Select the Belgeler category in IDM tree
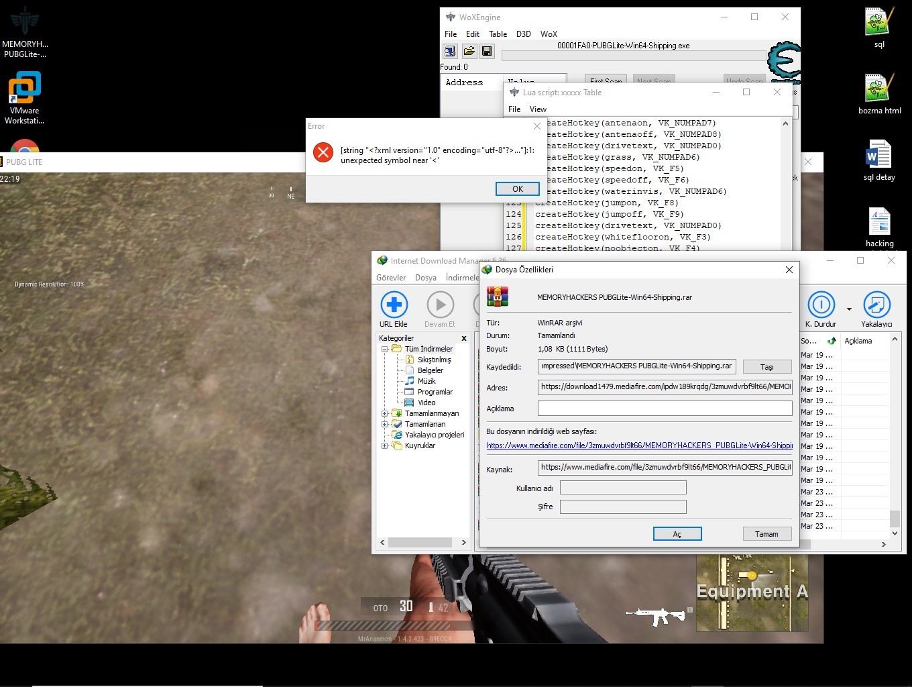912x687 pixels. tap(430, 370)
